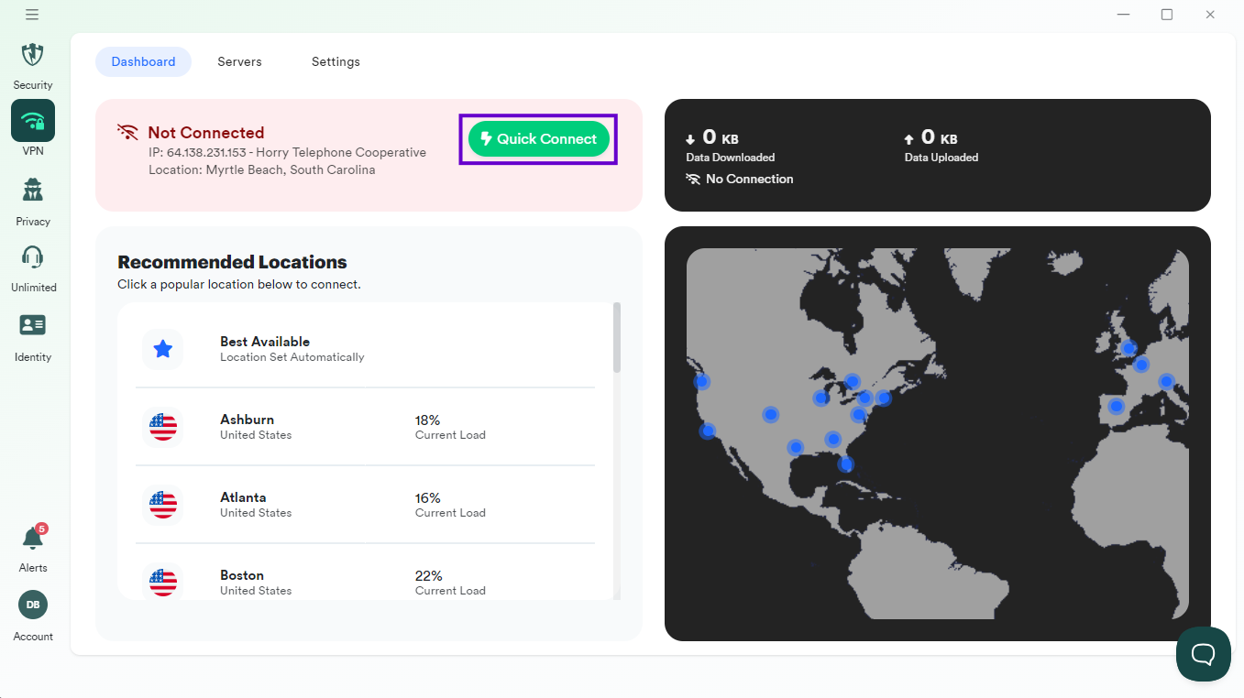This screenshot has width=1244, height=698.
Task: Choose the Boston server location
Action: point(242,582)
